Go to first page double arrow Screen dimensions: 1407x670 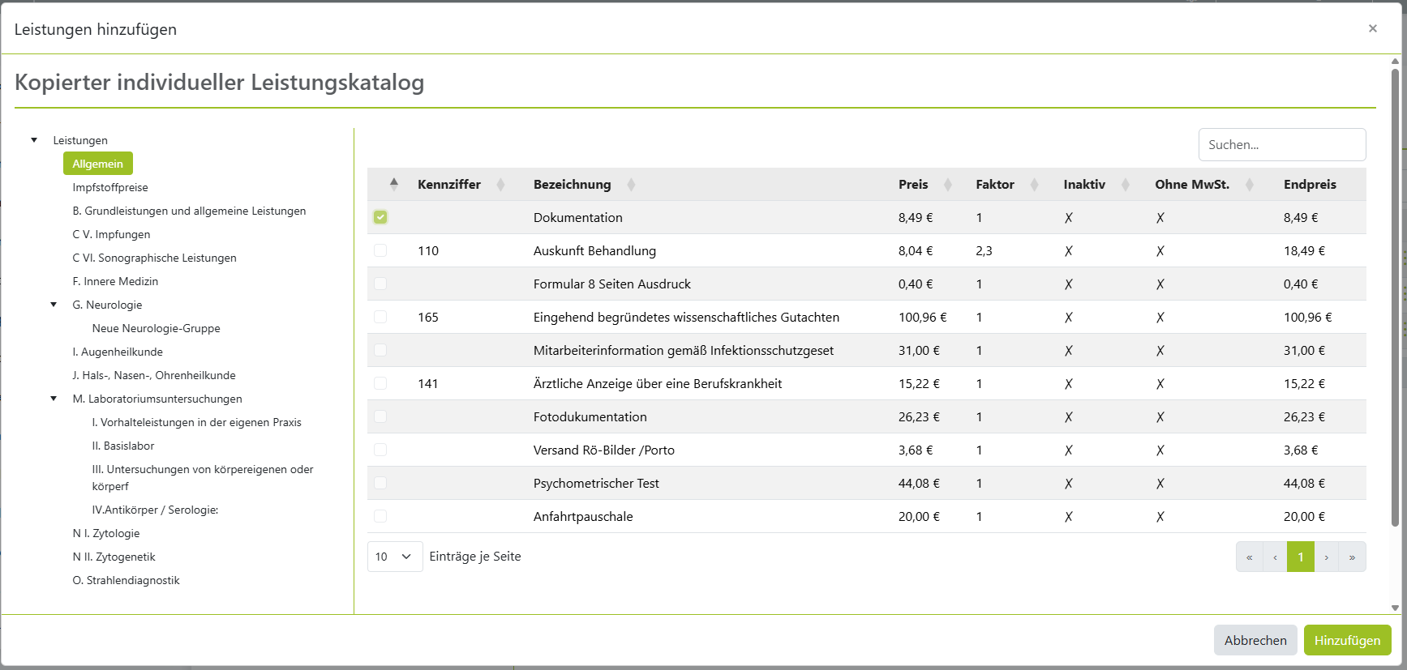1249,557
